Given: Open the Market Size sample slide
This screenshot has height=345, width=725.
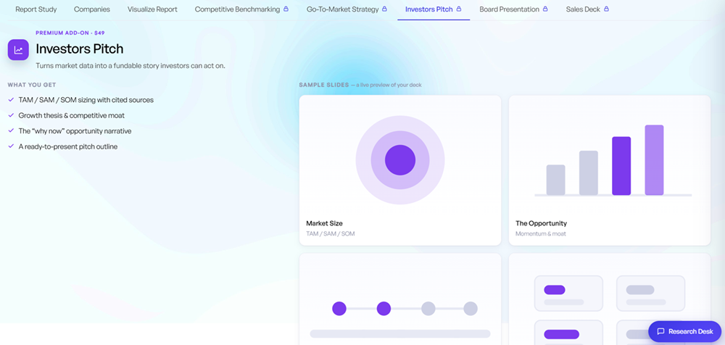Looking at the screenshot, I should coord(400,170).
